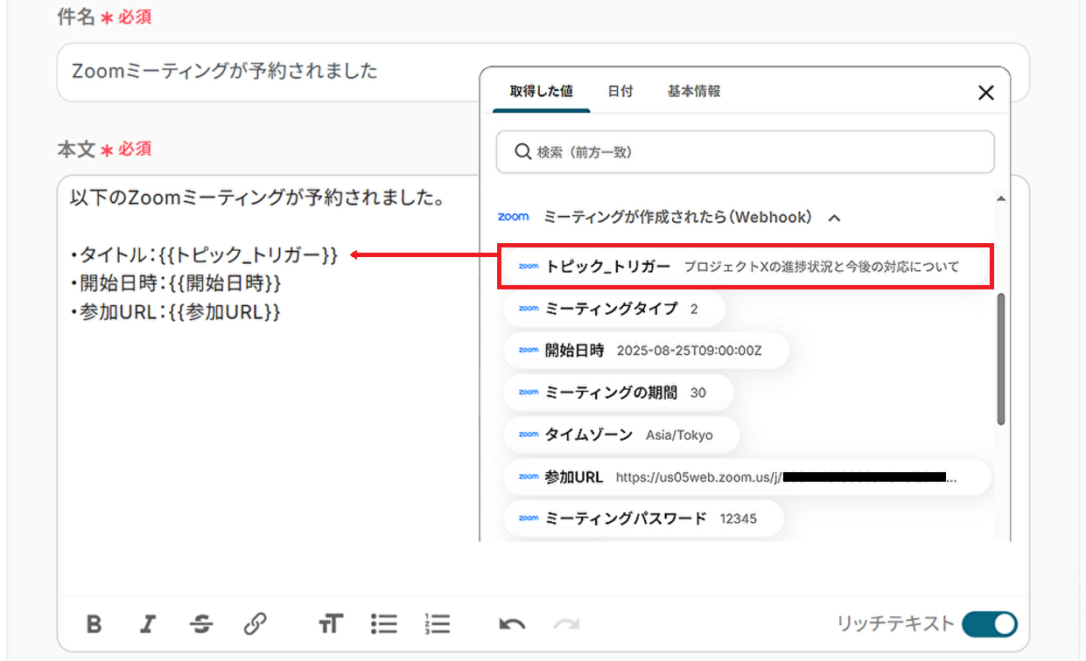Open the text size formatting tool

(330, 623)
